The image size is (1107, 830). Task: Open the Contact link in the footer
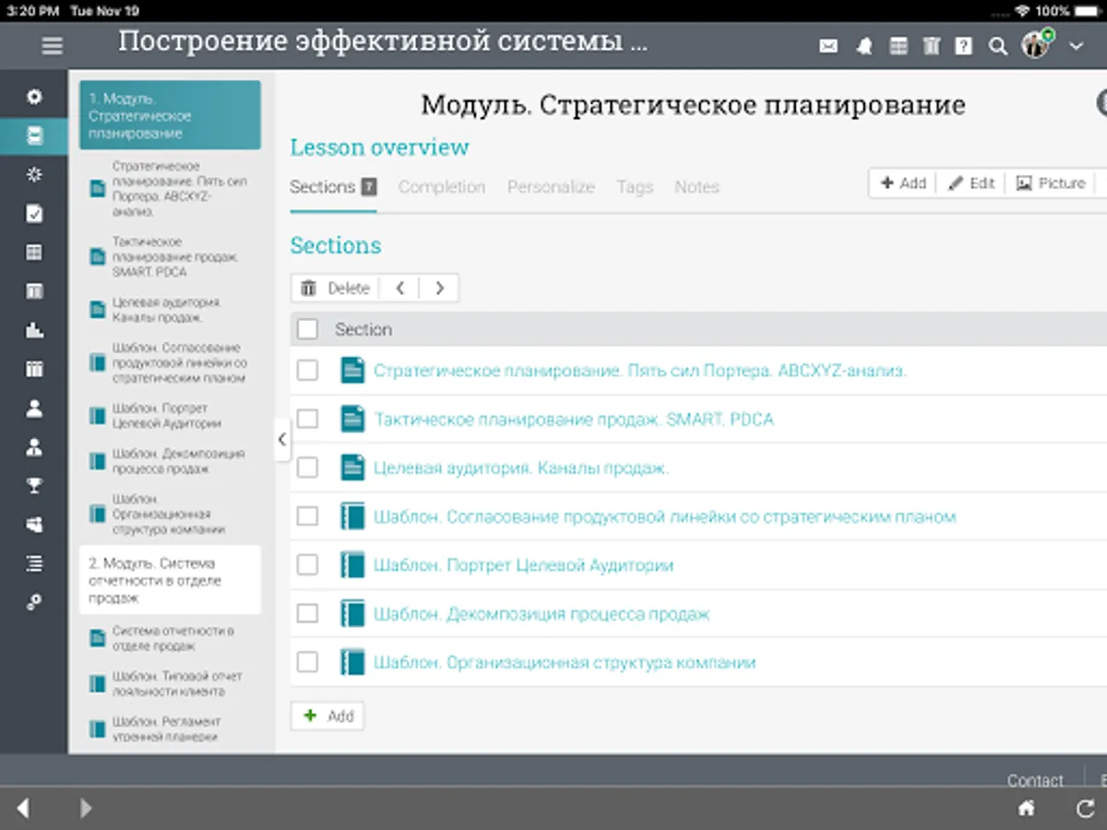pos(1035,780)
